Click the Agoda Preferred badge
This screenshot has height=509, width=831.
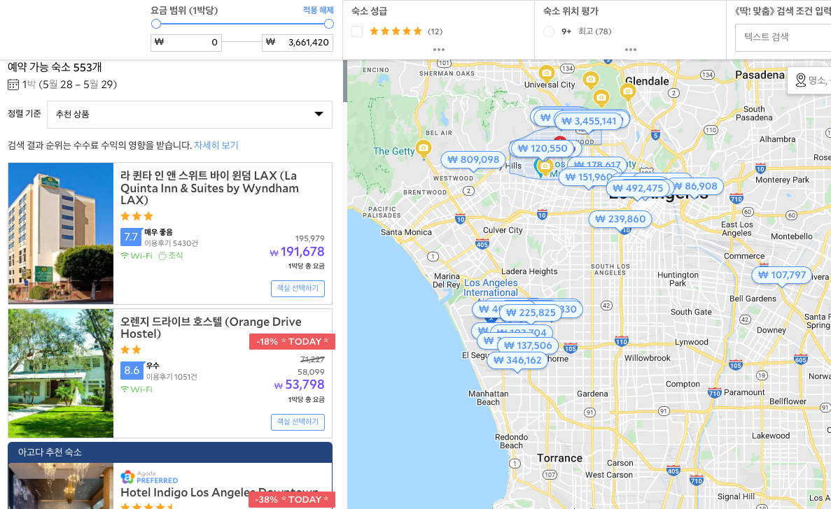point(149,478)
